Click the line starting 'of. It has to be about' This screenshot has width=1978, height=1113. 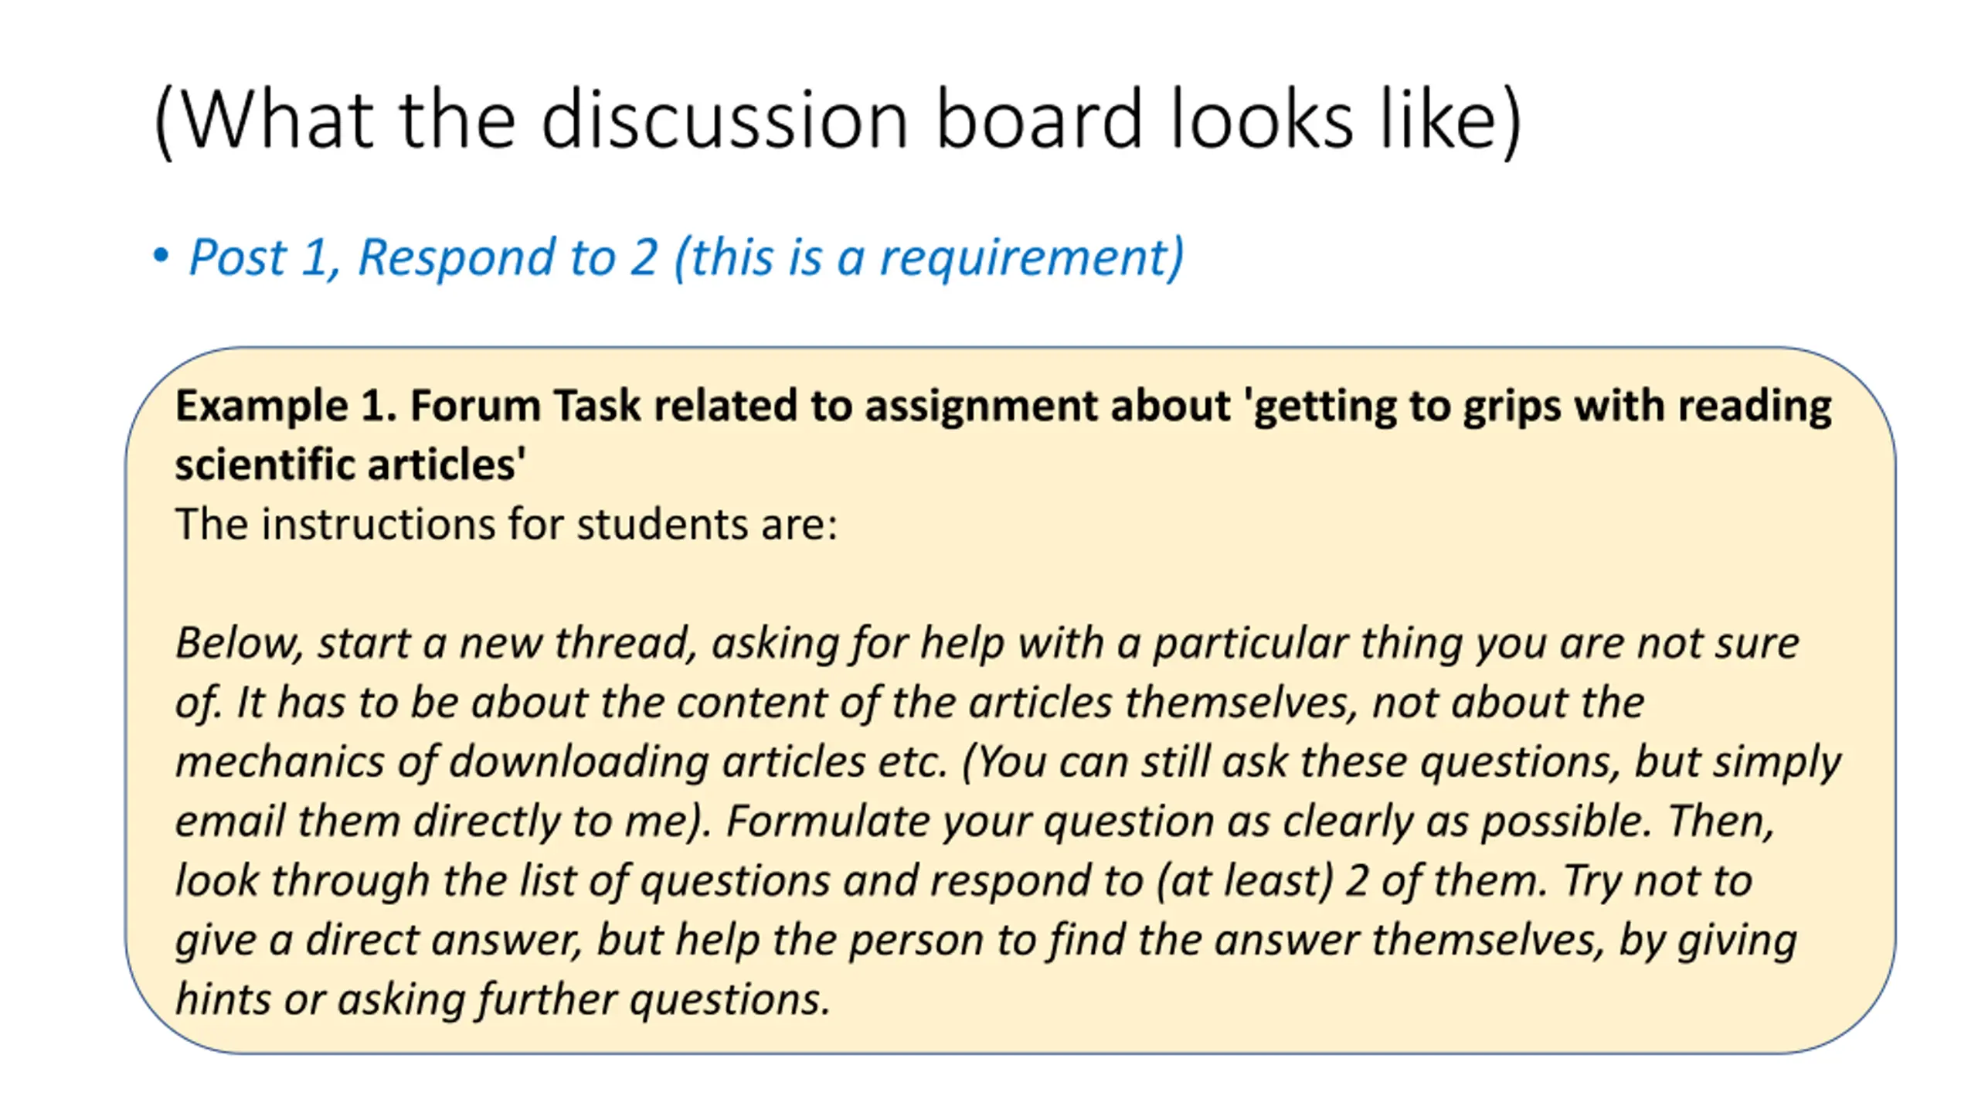(x=909, y=703)
